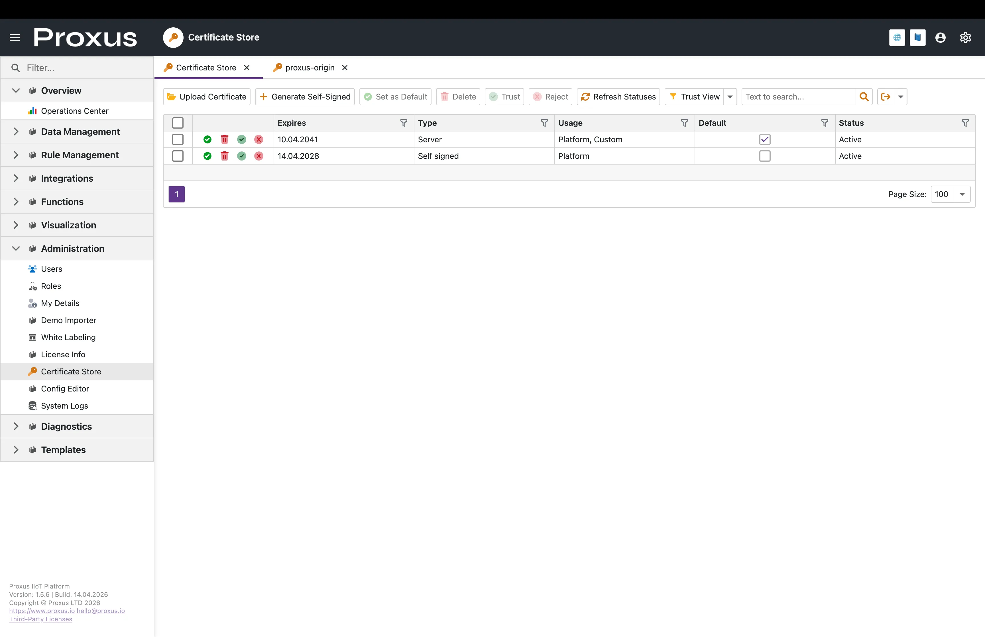Click the filter icon on Expires column

pyautogui.click(x=403, y=123)
